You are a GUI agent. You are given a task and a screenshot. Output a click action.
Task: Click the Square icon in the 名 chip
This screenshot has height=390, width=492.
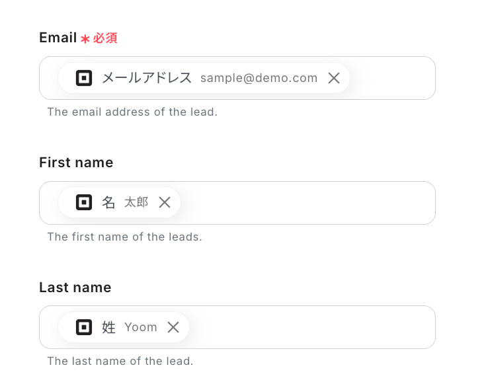(x=84, y=202)
